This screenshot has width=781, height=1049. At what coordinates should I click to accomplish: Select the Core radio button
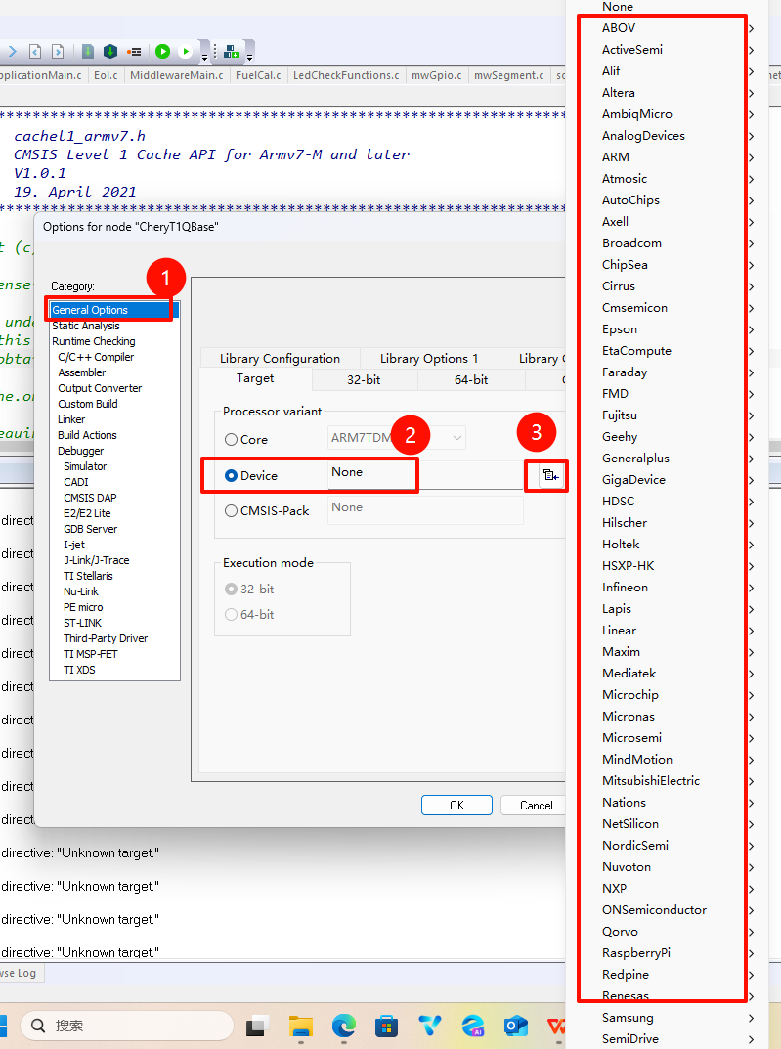pos(232,440)
